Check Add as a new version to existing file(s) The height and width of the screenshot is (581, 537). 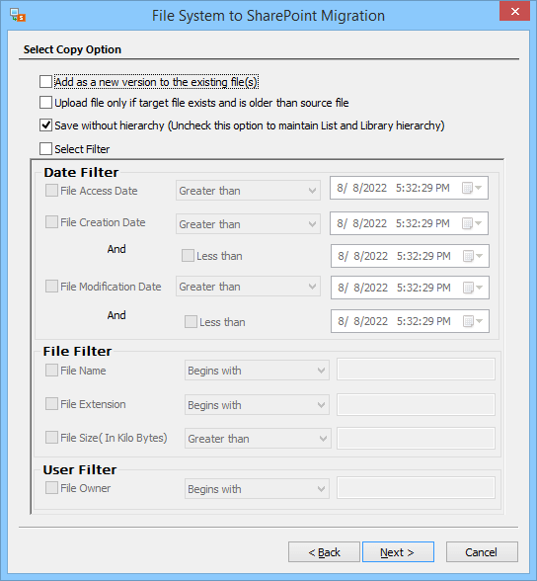[x=45, y=81]
